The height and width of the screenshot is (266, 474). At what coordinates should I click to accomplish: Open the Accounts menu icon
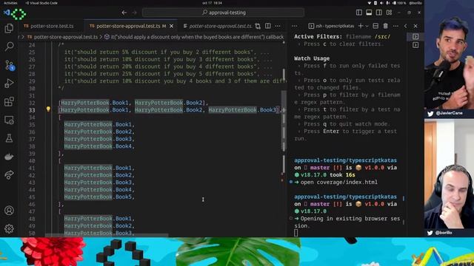(9, 210)
